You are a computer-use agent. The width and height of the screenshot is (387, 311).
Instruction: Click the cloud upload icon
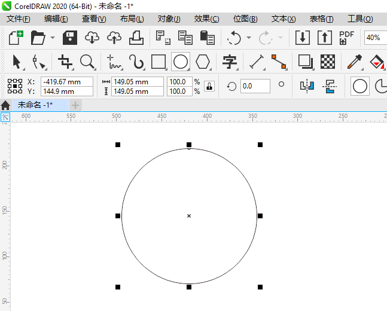(x=114, y=38)
